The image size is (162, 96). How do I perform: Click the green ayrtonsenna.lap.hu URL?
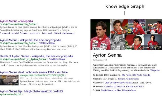pyautogui.click(x=10, y=94)
